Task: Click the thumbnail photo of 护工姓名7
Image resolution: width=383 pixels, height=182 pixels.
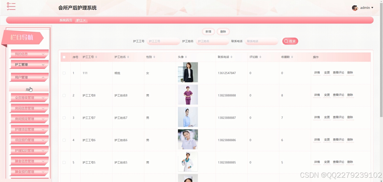Action: [188, 117]
